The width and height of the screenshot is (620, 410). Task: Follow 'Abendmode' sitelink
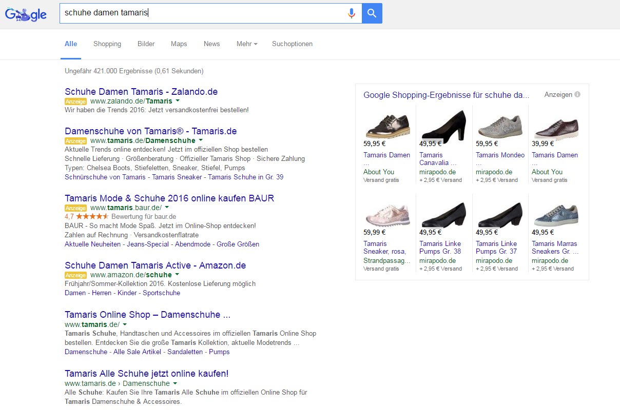[193, 244]
